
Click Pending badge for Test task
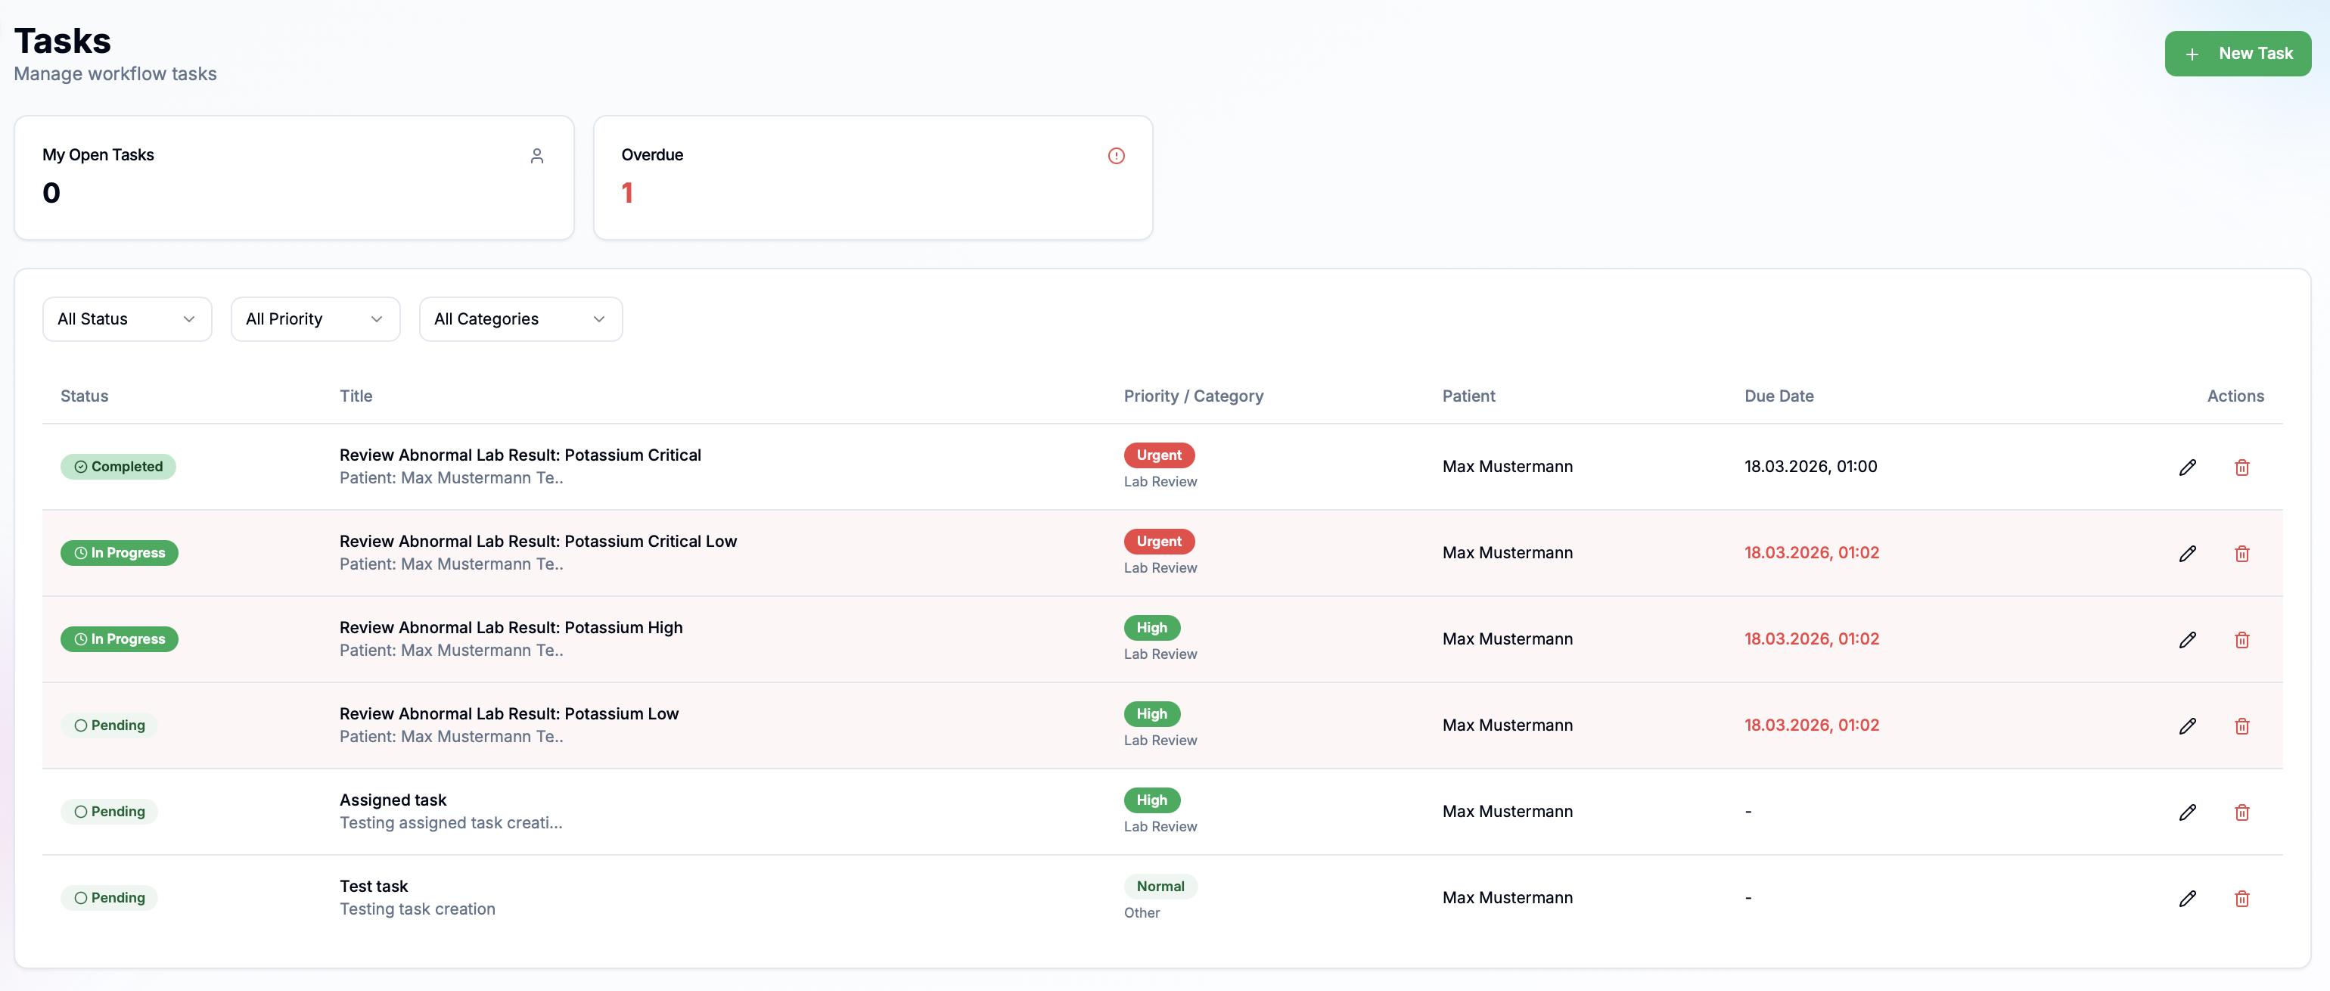110,898
